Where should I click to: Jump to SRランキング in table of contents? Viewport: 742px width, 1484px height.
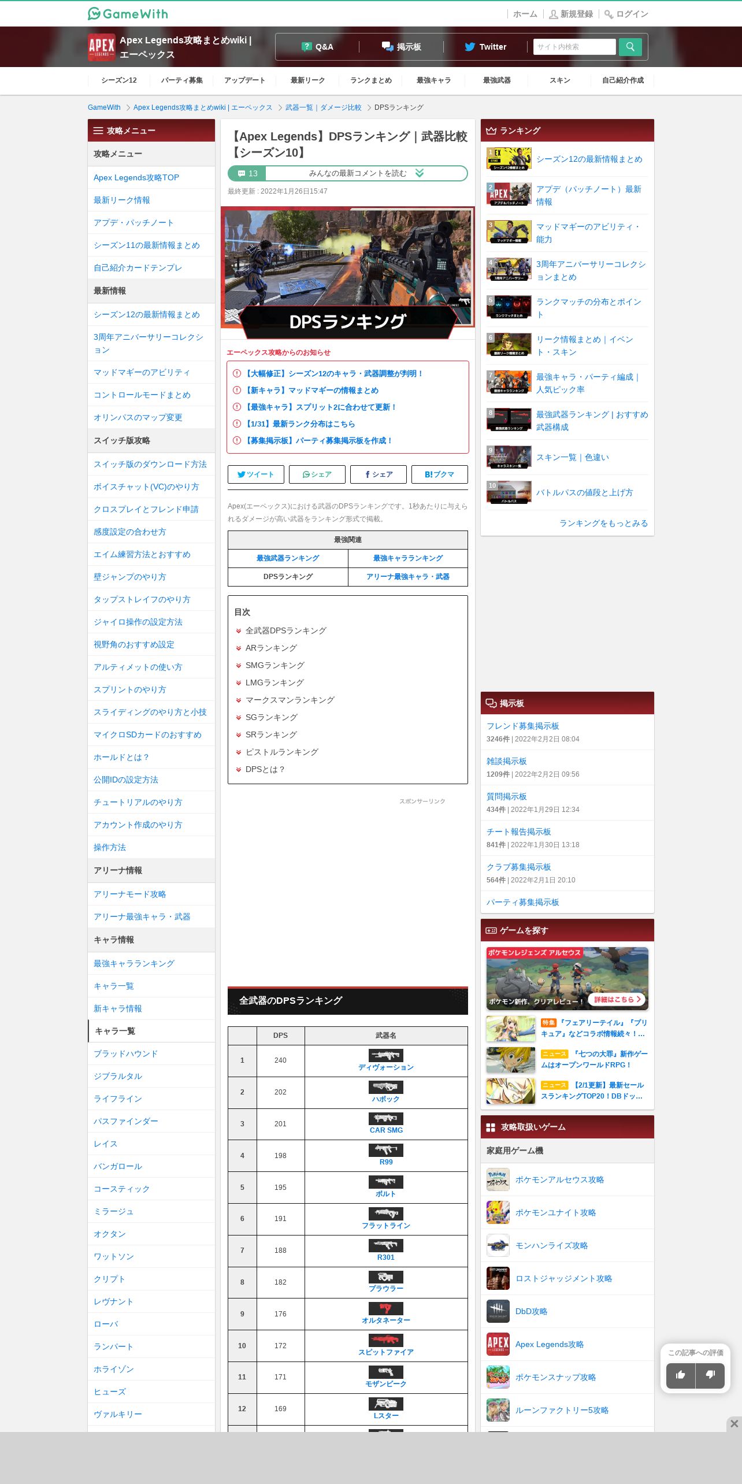pos(271,734)
